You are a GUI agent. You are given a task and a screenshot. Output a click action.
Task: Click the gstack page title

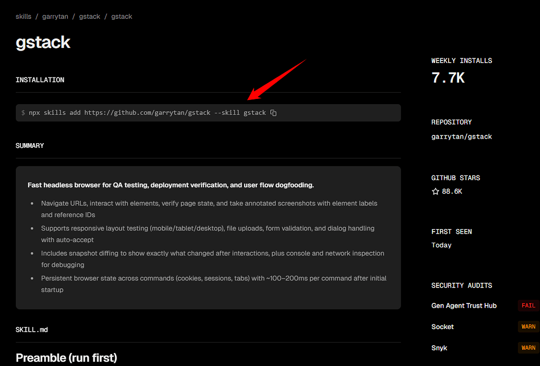[43, 43]
